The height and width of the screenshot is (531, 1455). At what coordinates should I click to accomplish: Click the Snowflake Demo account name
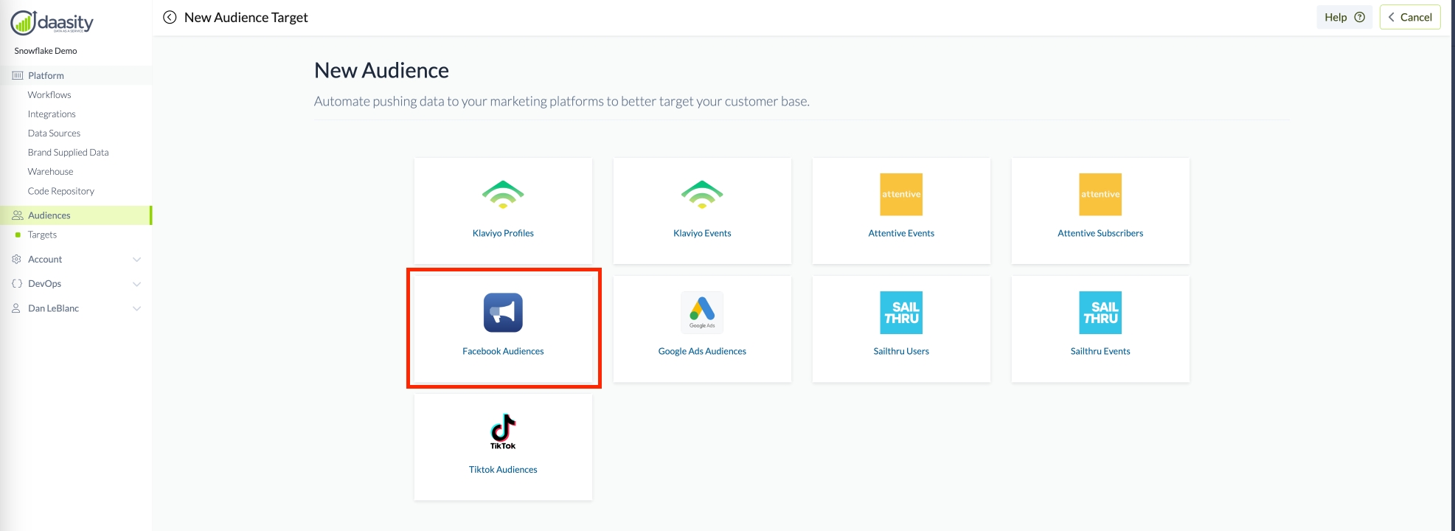click(x=46, y=51)
